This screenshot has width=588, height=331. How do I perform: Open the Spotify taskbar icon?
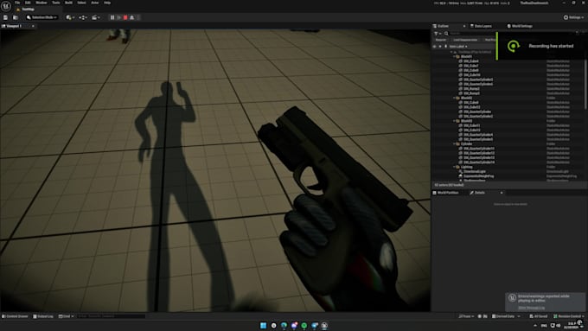tap(304, 325)
